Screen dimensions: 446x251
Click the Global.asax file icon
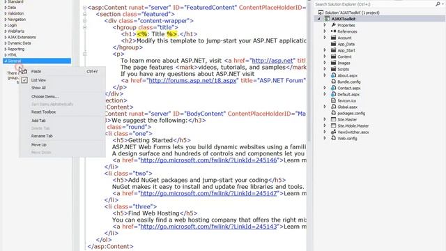[333, 107]
